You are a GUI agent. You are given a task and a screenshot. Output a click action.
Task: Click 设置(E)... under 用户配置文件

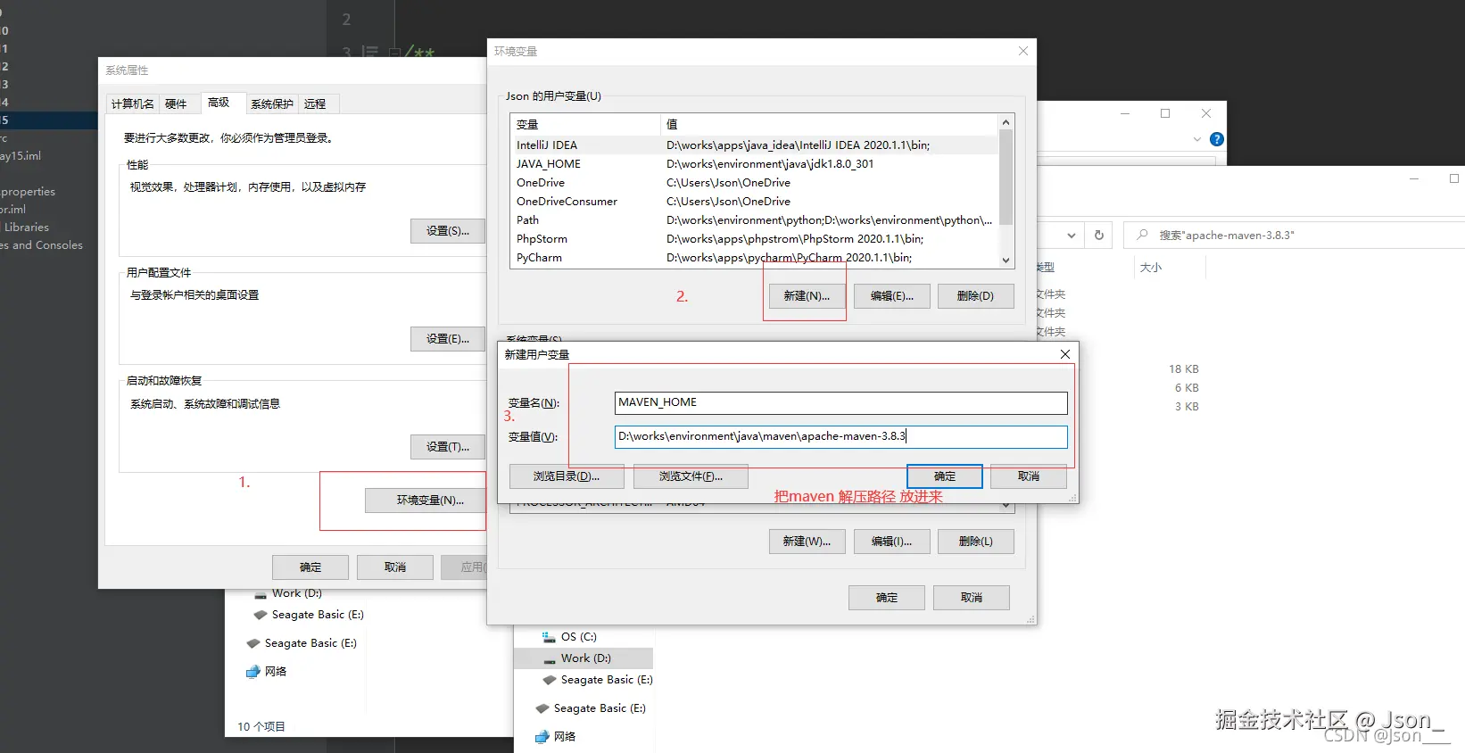coord(448,339)
